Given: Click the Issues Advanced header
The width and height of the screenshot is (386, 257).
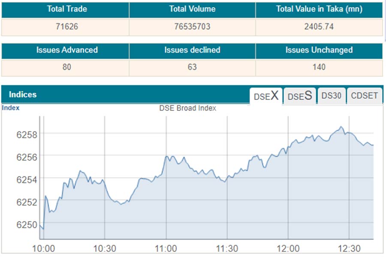Looking at the screenshot, I should coord(66,50).
